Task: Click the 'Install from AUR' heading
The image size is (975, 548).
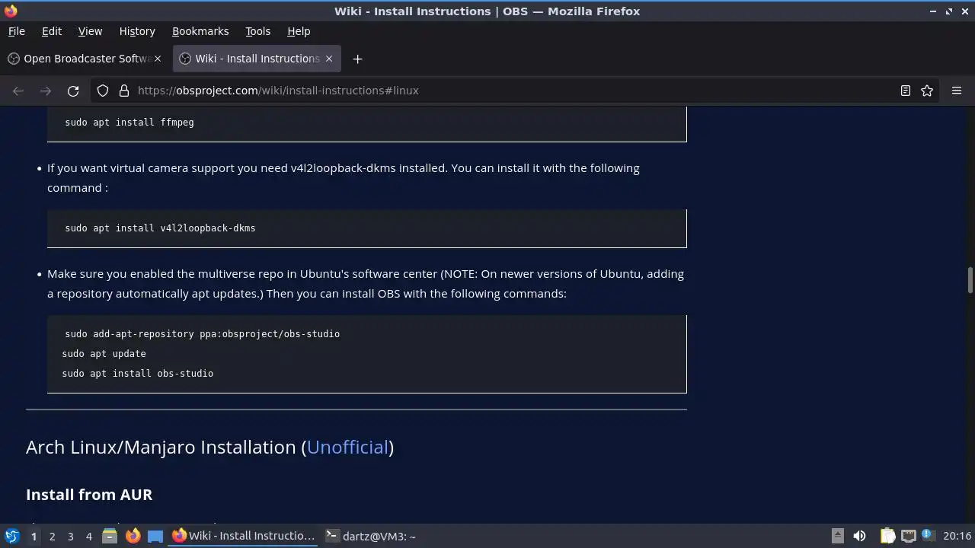Action: point(89,495)
